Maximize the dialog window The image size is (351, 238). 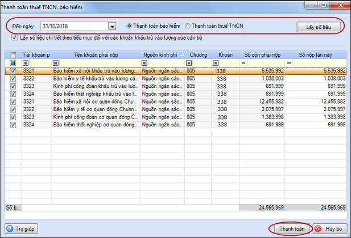pyautogui.click(x=324, y=5)
